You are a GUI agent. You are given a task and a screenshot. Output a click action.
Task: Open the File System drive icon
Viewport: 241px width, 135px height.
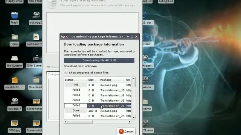14,58
